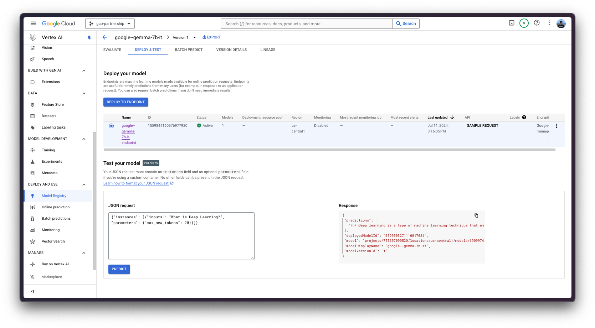Image resolution: width=595 pixels, height=328 pixels.
Task: Collapse the DATA section
Action: pyautogui.click(x=84, y=93)
